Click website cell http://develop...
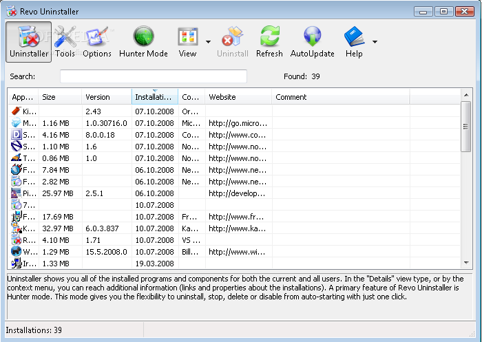Image resolution: width=482 pixels, height=342 pixels. 237,193
